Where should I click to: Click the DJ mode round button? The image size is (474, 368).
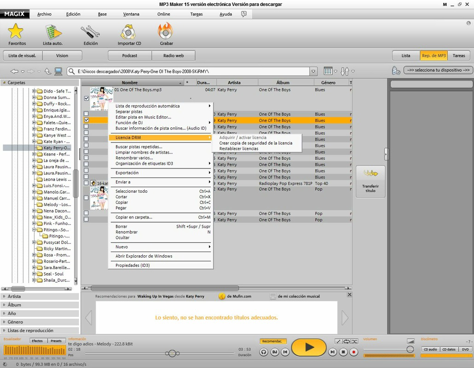click(x=274, y=352)
